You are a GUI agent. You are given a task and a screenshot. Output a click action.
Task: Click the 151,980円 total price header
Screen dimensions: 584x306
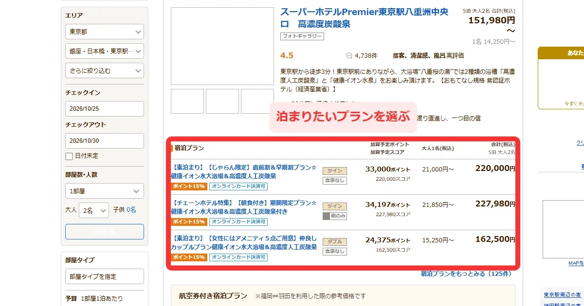pos(492,20)
